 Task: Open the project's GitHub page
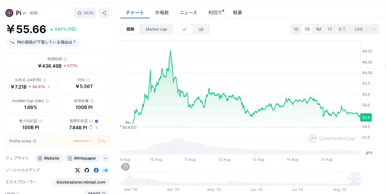[87, 170]
